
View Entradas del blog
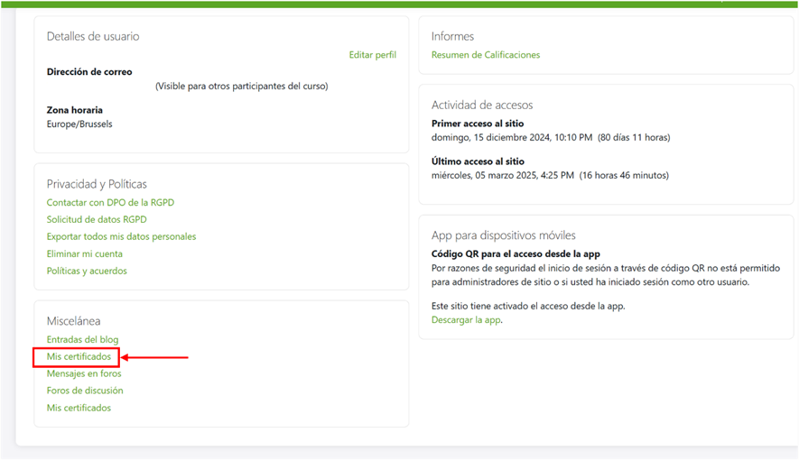tap(82, 340)
